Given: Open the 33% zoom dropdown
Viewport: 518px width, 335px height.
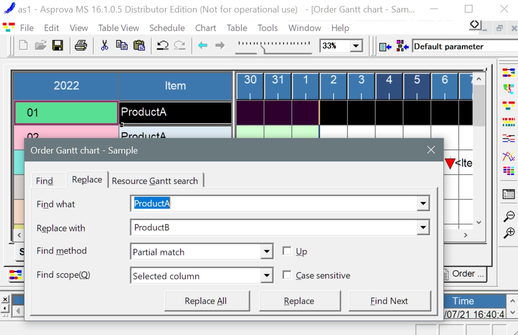Looking at the screenshot, I should pos(356,46).
